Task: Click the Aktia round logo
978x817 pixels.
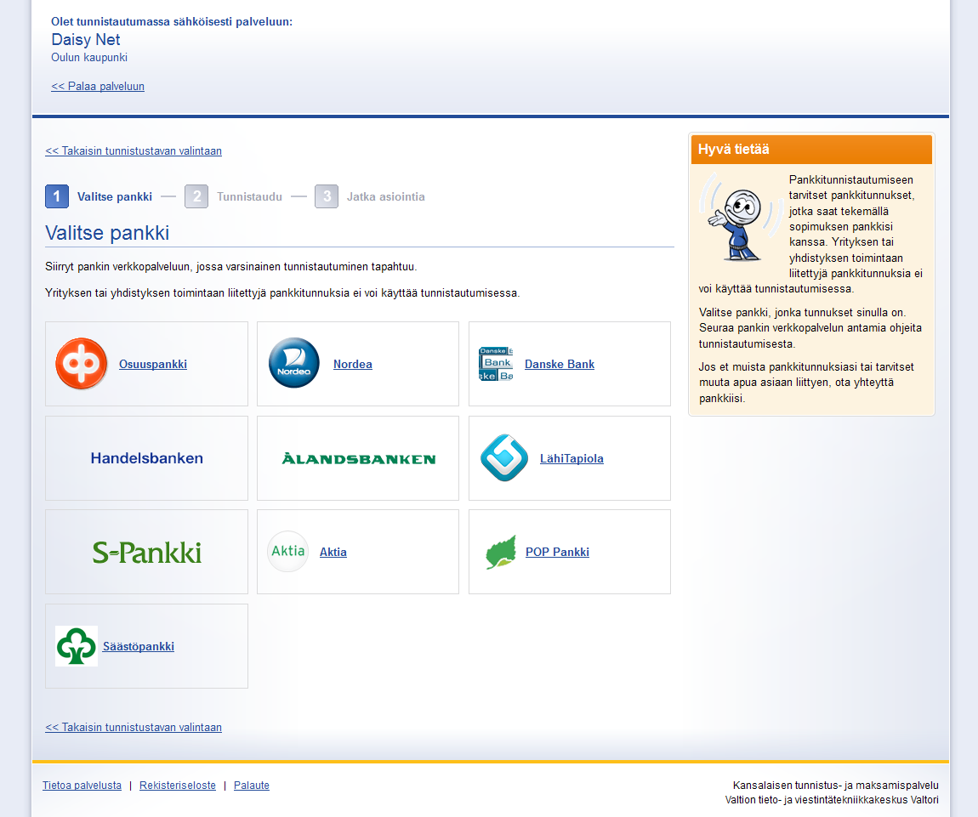Action: 288,551
